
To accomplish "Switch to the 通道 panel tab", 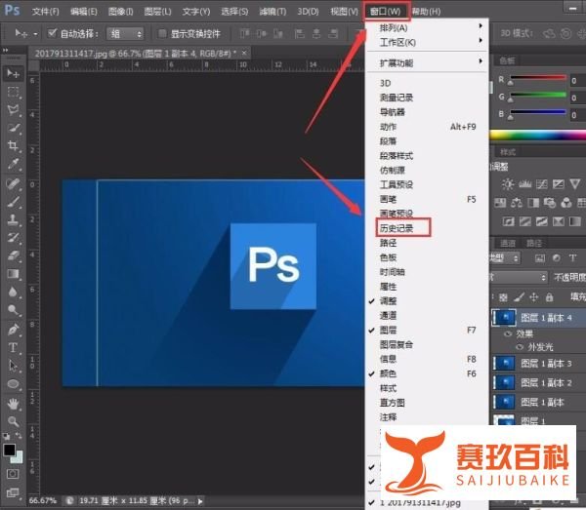I will click(508, 243).
